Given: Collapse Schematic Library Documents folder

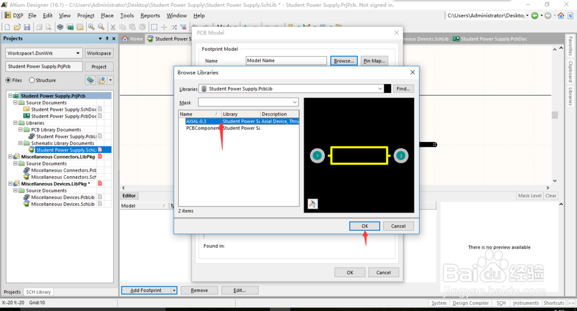Looking at the screenshot, I should tap(21, 143).
